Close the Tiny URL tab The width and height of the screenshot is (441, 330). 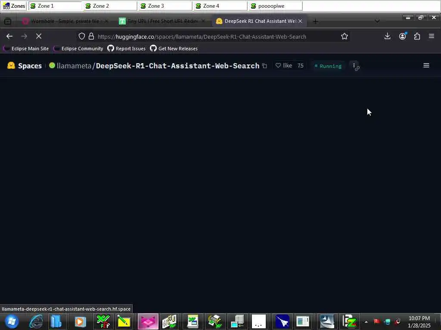pyautogui.click(x=203, y=21)
